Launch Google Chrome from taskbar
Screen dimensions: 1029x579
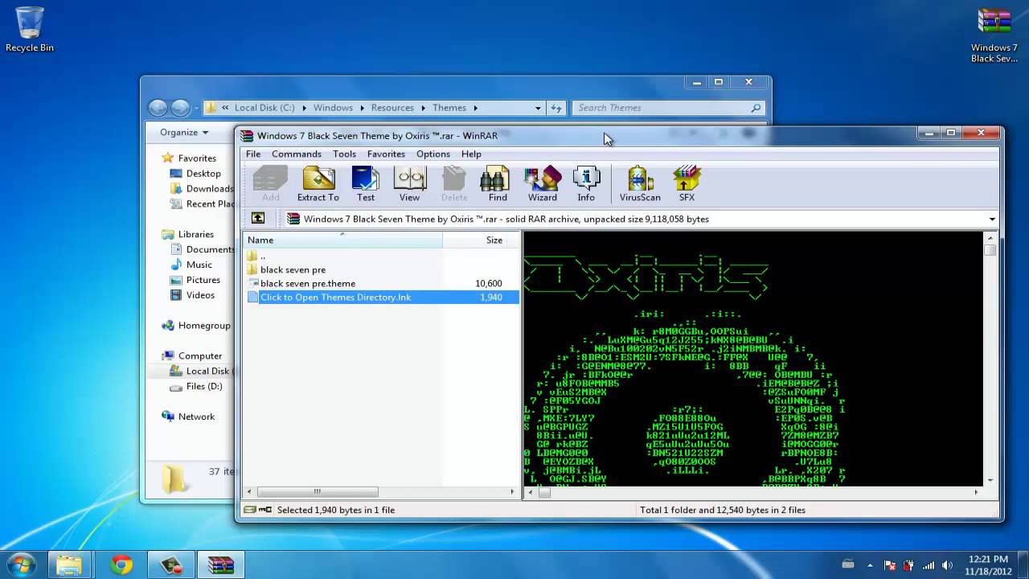(x=121, y=565)
